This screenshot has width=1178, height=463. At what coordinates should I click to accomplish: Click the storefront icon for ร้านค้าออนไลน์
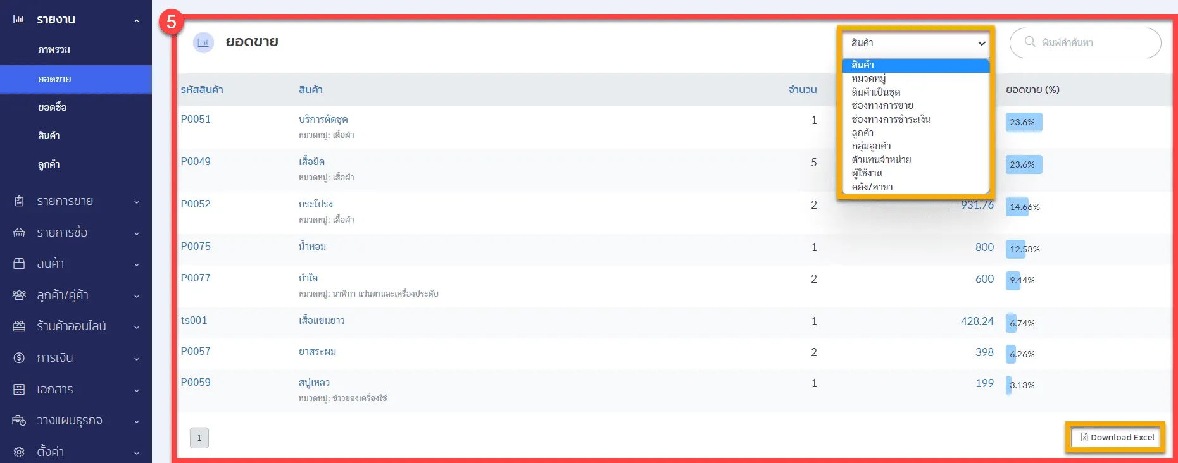click(19, 326)
